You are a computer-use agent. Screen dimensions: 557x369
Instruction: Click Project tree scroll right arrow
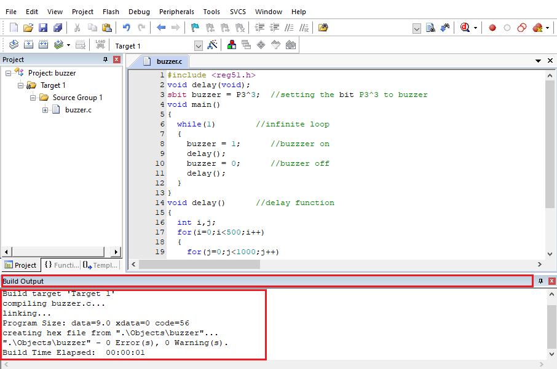[x=116, y=252]
